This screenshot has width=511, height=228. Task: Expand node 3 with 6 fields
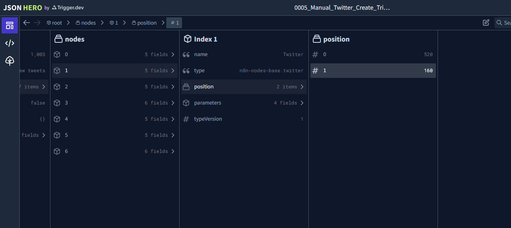click(x=115, y=103)
